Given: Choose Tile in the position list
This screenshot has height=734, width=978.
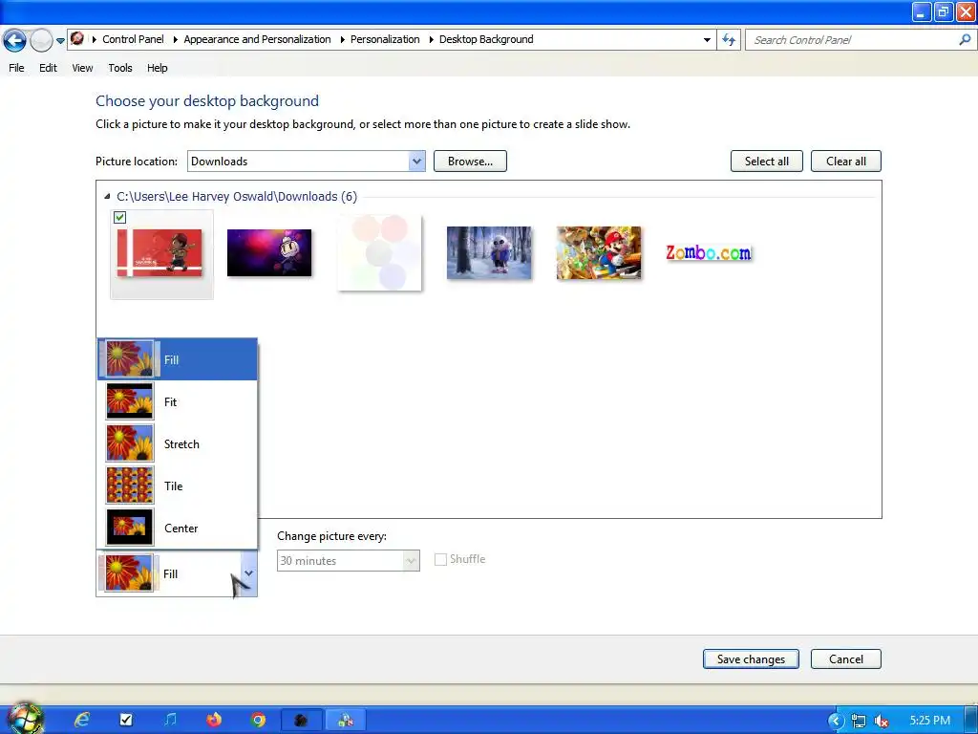Looking at the screenshot, I should pos(177,486).
